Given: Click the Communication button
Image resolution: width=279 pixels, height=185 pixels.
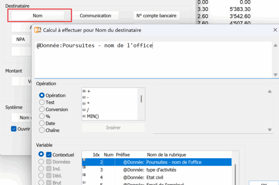Looking at the screenshot, I should click(x=95, y=16).
